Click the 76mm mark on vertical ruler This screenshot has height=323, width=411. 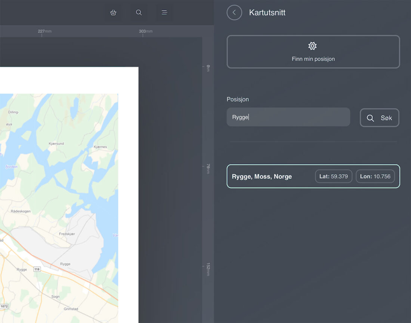[x=208, y=169]
